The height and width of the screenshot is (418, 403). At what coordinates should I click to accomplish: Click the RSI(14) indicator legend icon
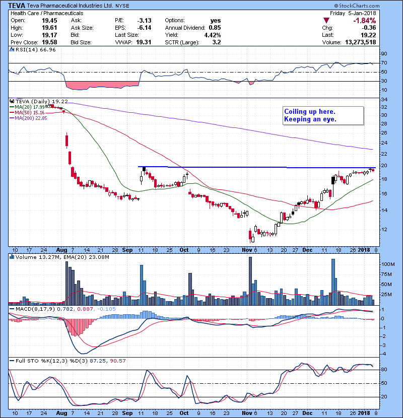[x=12, y=49]
